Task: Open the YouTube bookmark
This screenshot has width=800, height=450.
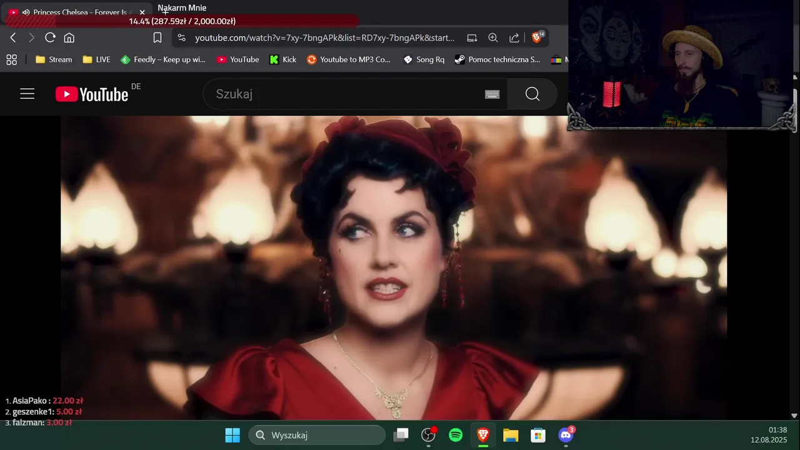Action: pos(237,59)
